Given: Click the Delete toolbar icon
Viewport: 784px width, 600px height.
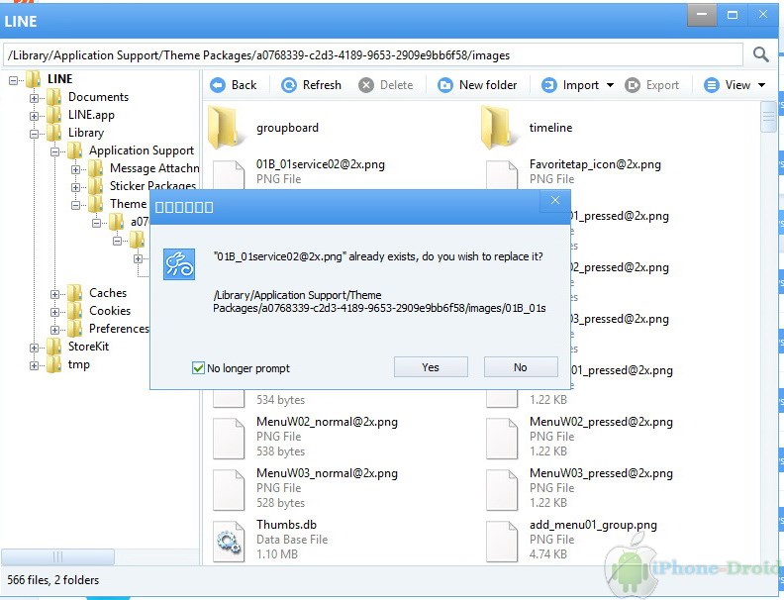Looking at the screenshot, I should 366,85.
